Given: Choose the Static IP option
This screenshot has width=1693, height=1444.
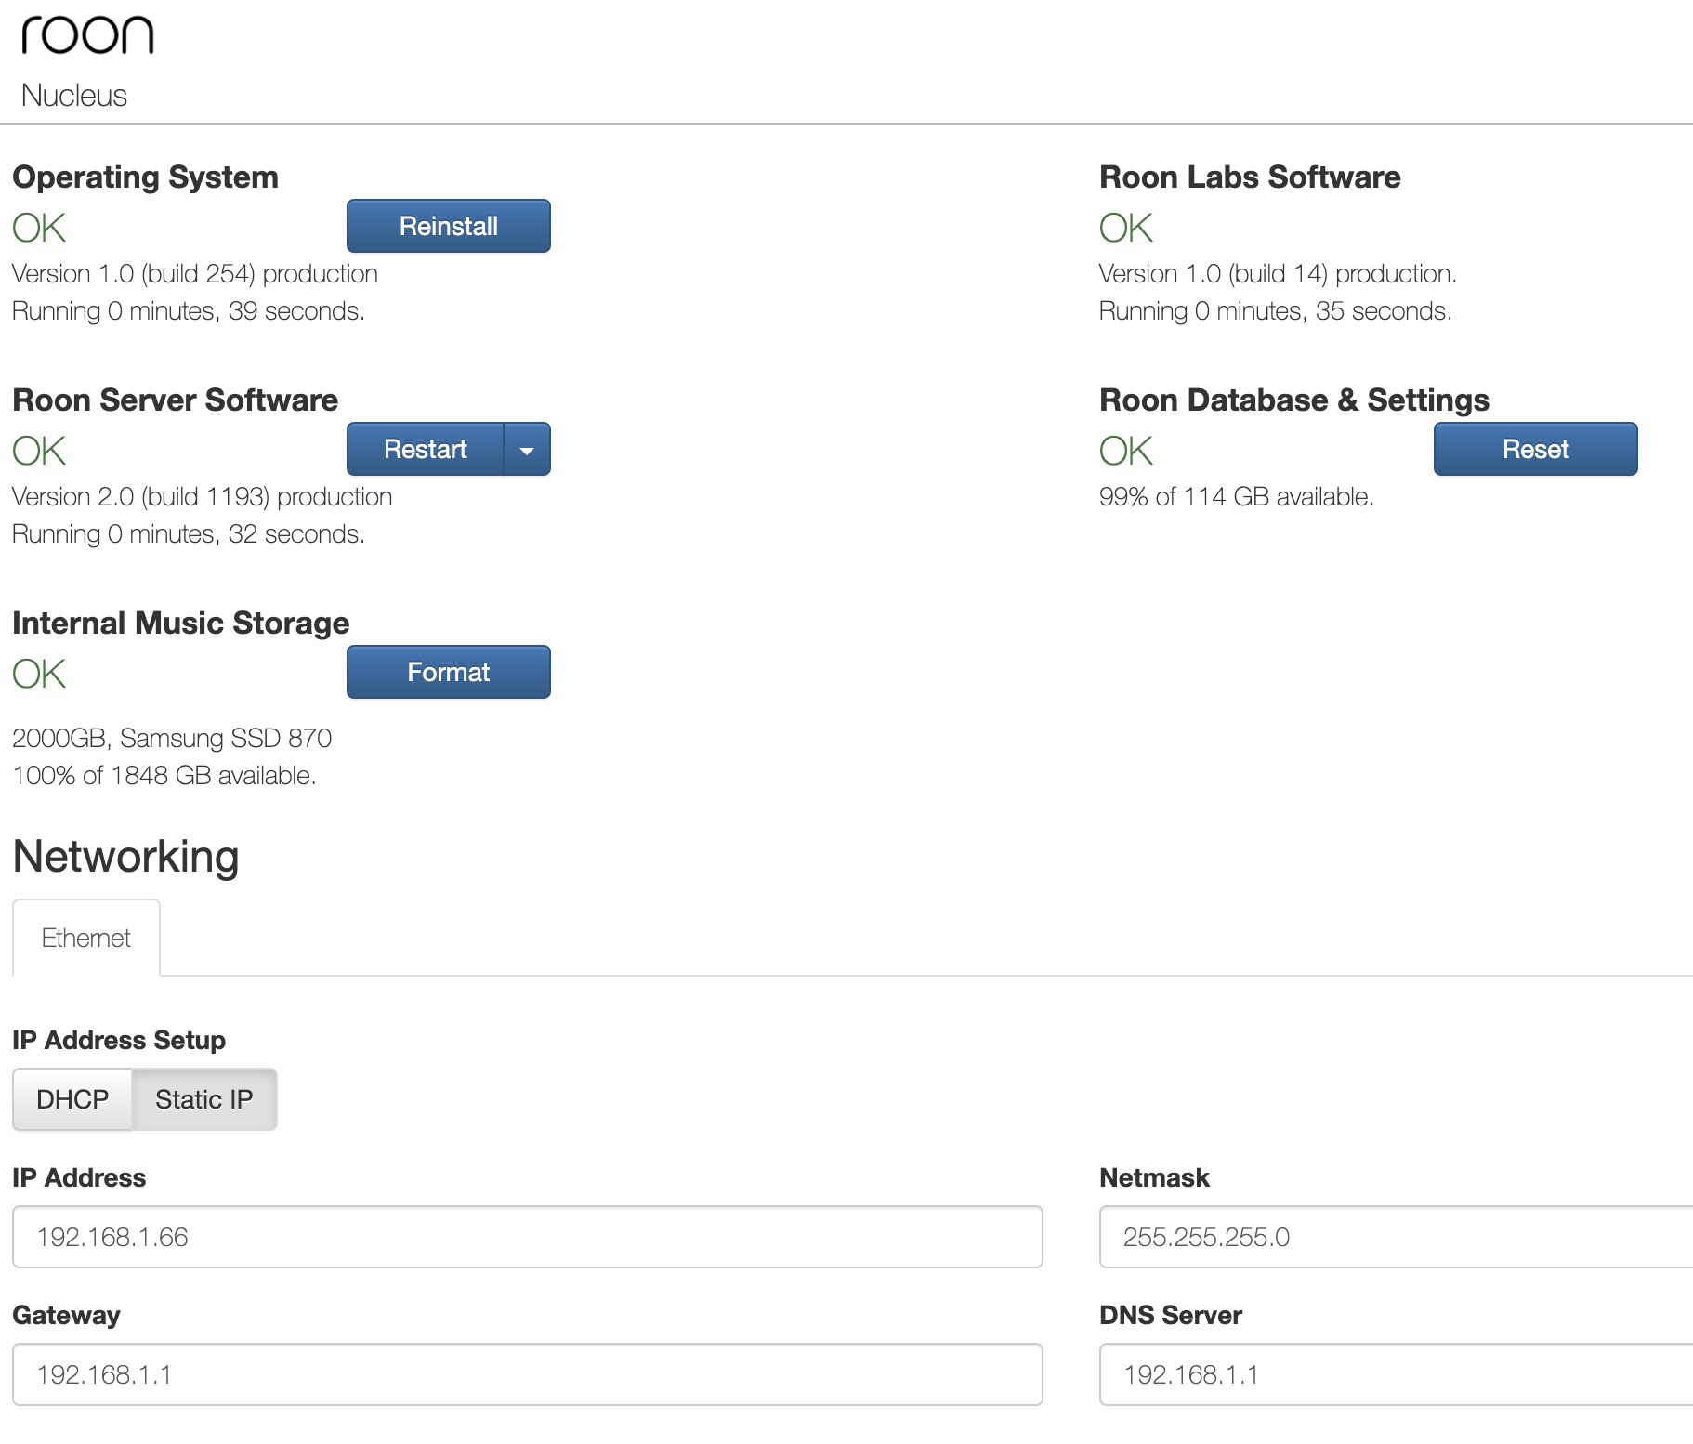Looking at the screenshot, I should coord(203,1099).
